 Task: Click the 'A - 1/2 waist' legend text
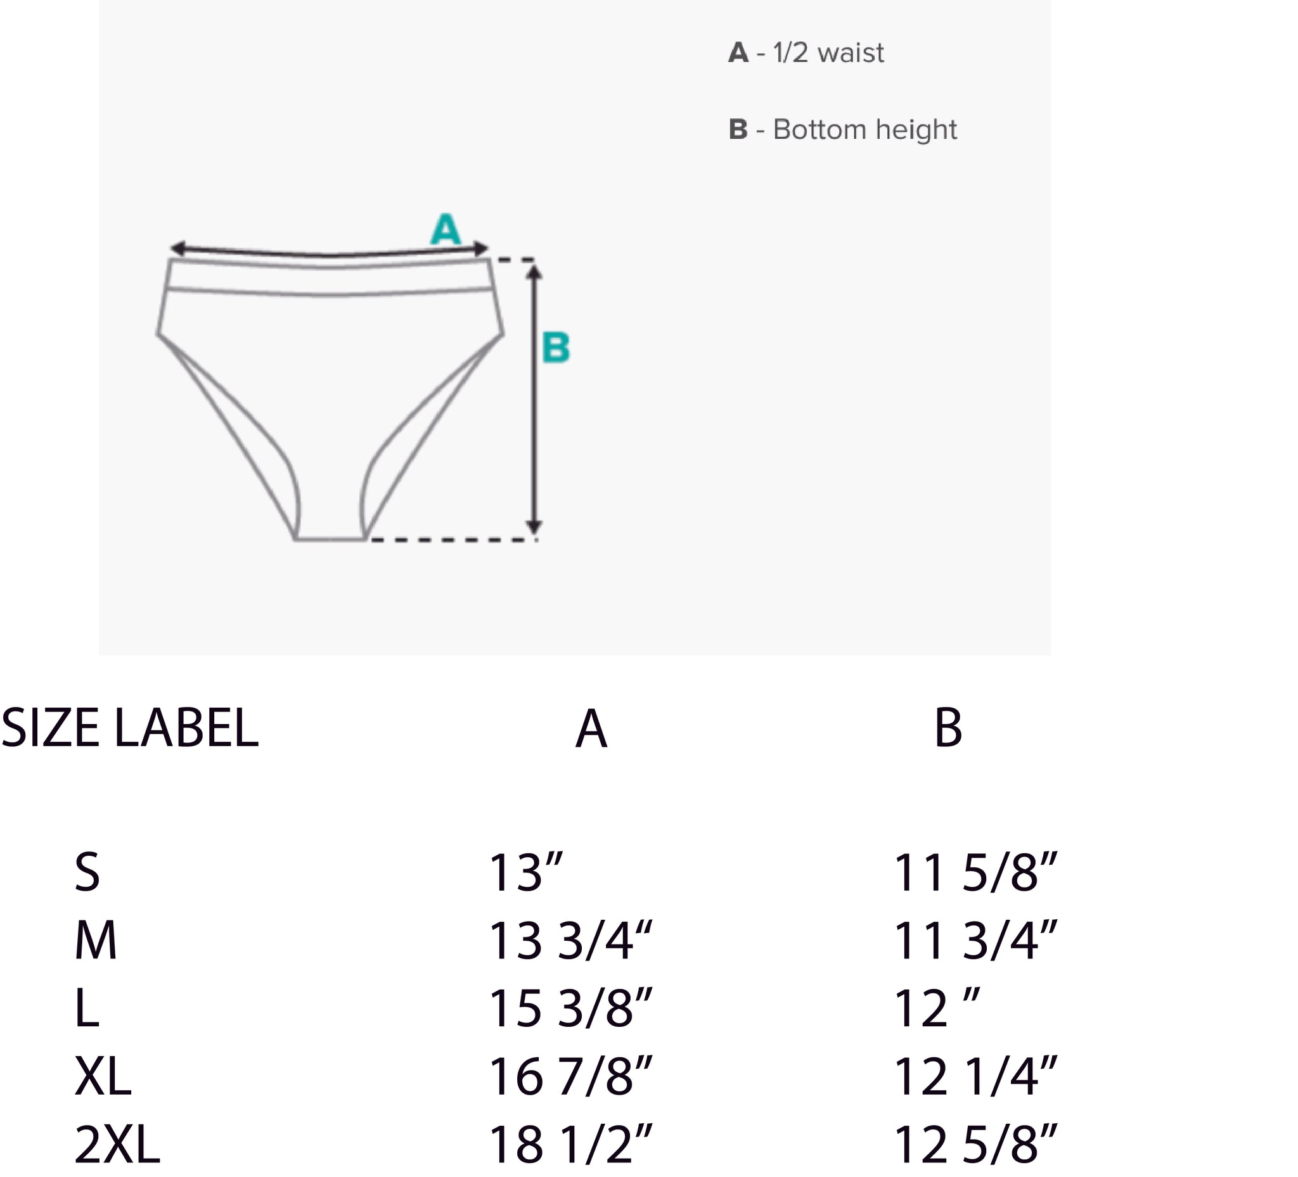(806, 53)
